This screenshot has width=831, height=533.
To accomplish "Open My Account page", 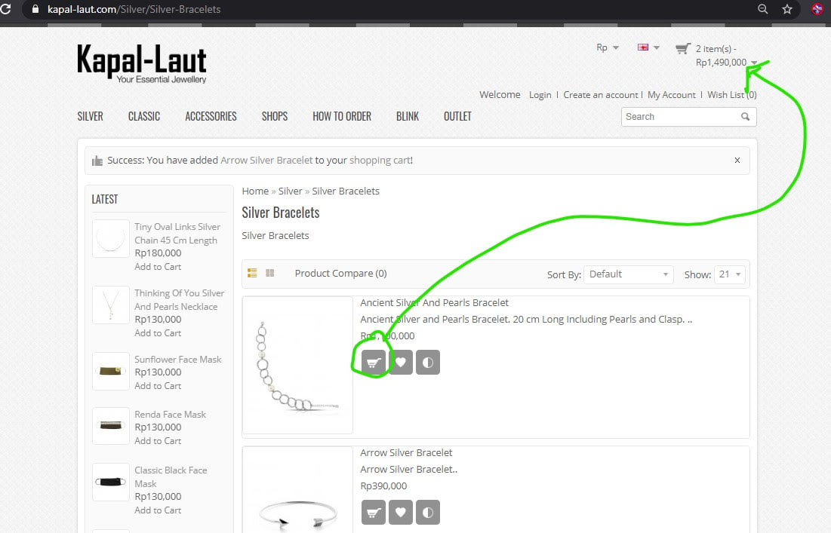I will (672, 95).
